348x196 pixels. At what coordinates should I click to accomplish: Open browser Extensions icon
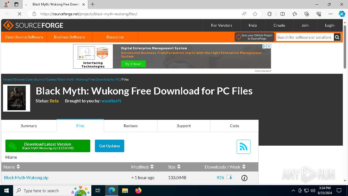click(x=269, y=14)
